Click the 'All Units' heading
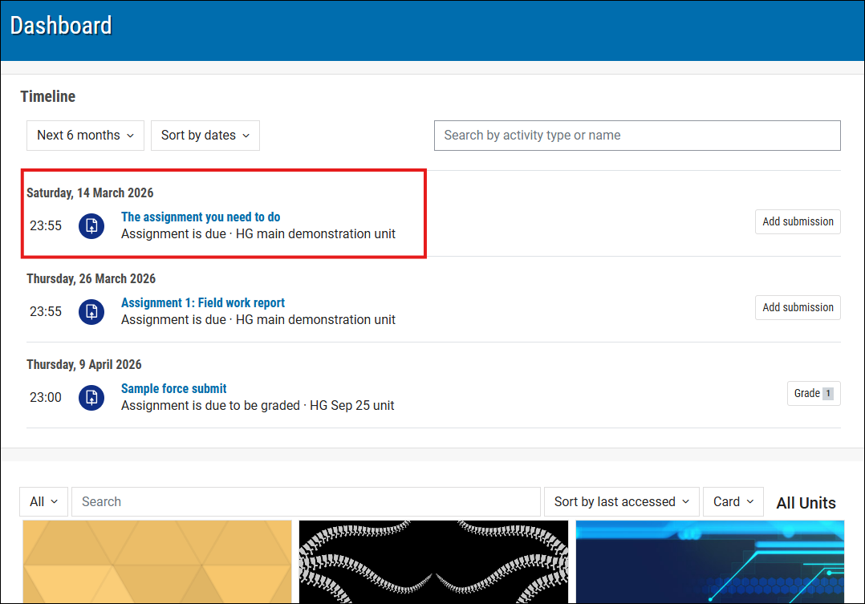 click(806, 503)
